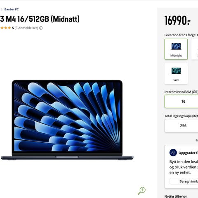Click the Oppgrader heading in trade-in box
Viewport: 198px width, 198px height.
188,153
